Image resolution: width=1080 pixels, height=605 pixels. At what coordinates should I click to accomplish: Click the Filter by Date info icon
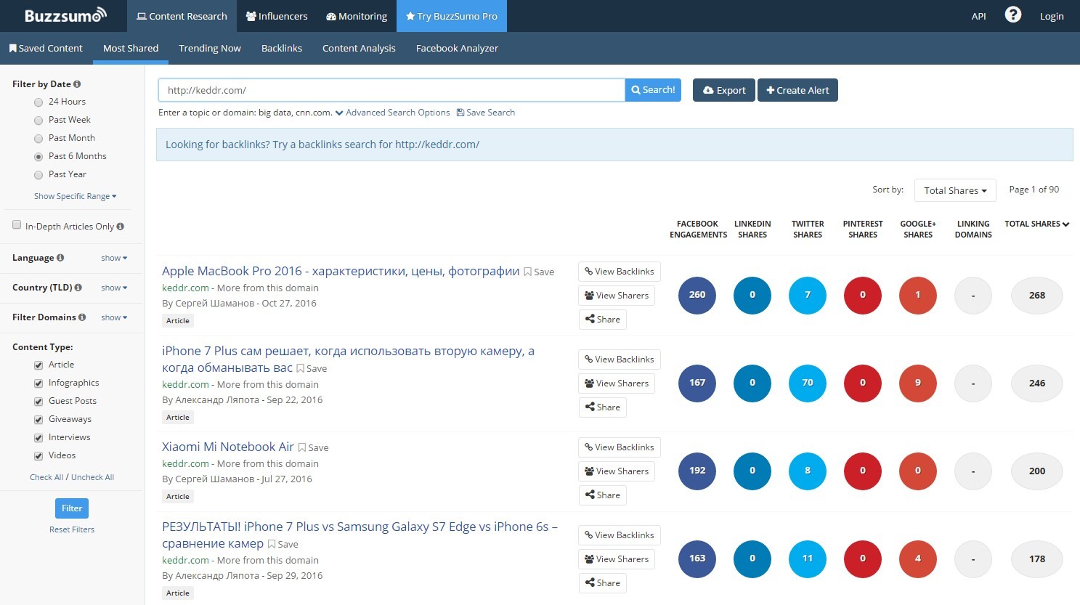pyautogui.click(x=77, y=84)
